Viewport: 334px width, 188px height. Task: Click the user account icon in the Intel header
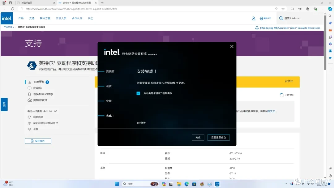pyautogui.click(x=254, y=18)
